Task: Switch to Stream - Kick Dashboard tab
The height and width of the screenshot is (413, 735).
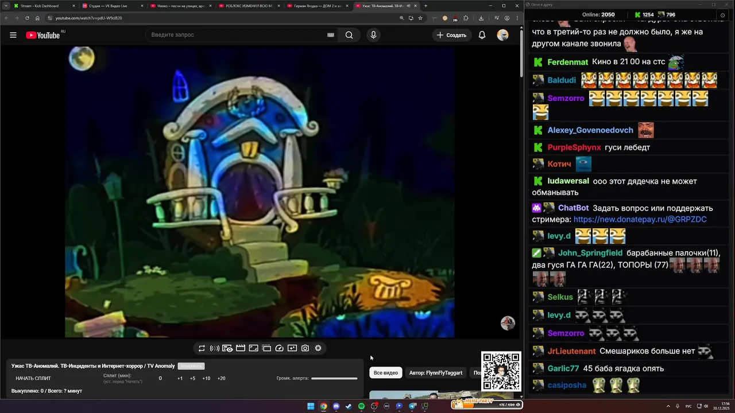Action: pos(44,6)
